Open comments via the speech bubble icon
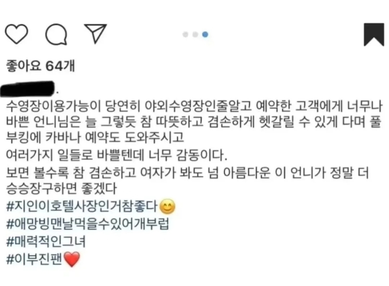Viewport: 389px width, 286px height. click(56, 34)
